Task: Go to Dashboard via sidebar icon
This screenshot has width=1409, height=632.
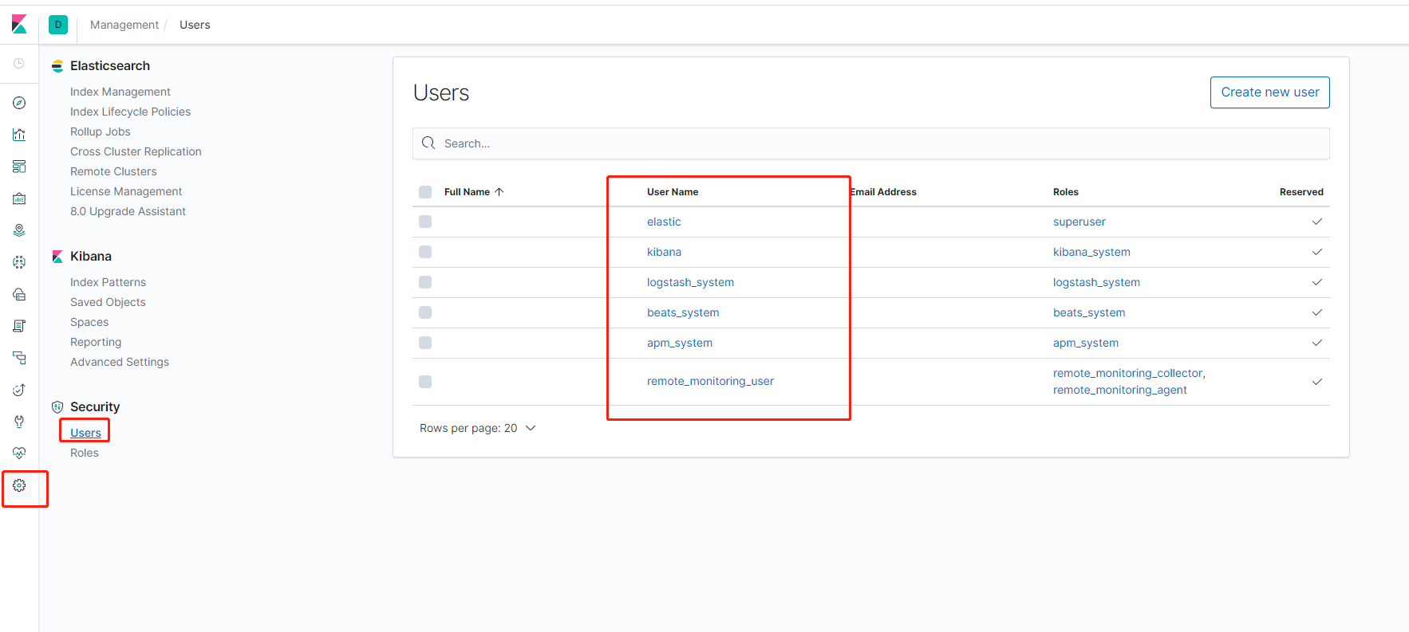Action: (19, 167)
